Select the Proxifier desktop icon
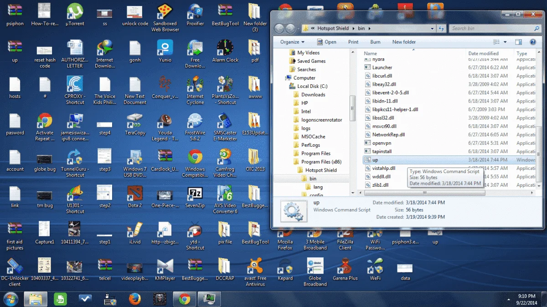Image resolution: width=547 pixels, height=307 pixels. [x=195, y=14]
